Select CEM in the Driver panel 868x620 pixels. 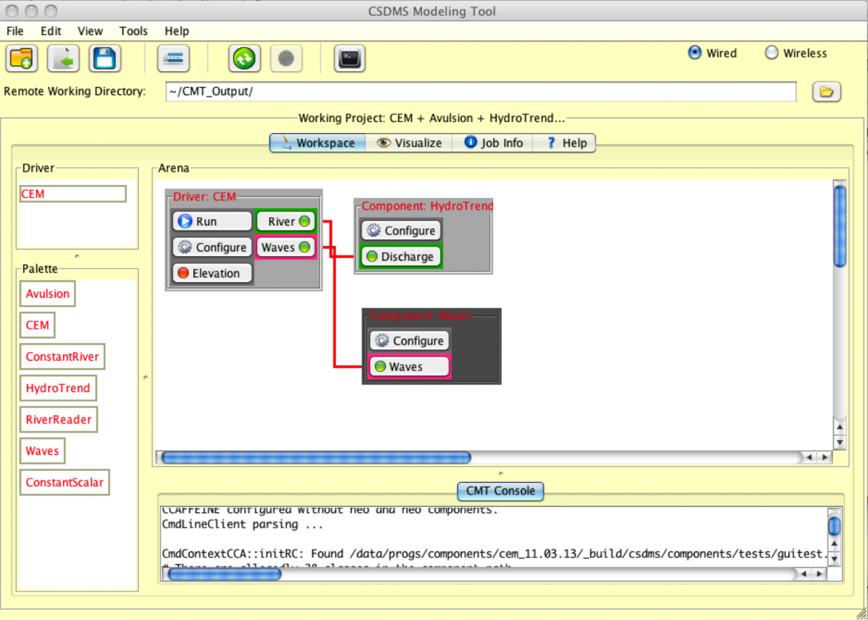pos(73,194)
